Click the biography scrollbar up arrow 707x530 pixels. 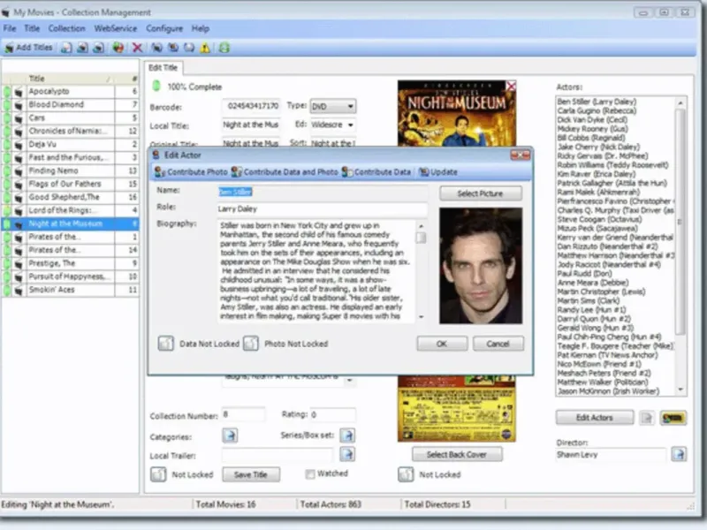point(422,226)
